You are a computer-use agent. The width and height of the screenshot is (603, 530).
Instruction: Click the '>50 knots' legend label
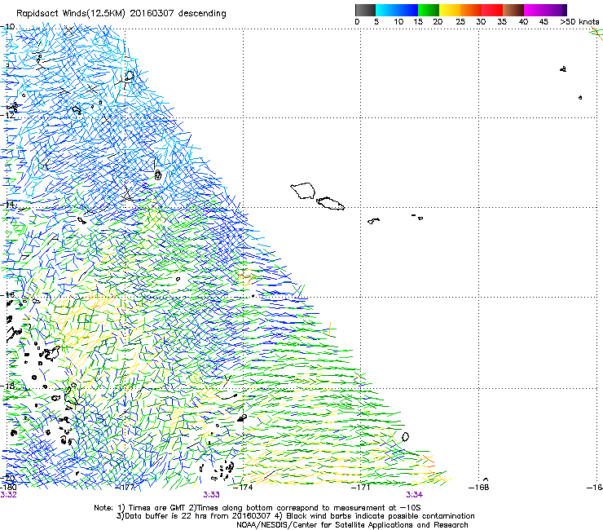(x=579, y=22)
